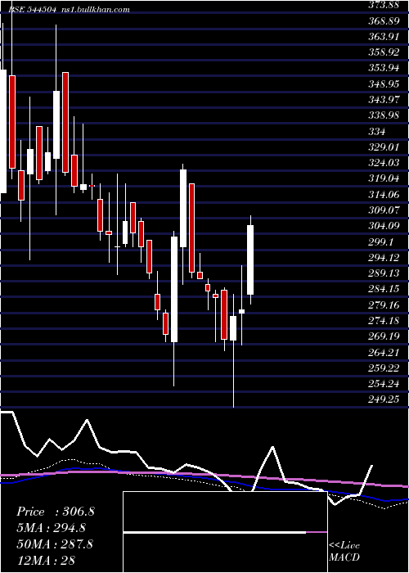Screen dimensions: 409x573
Task: Click the 358.92 price axis label
Action: click(x=384, y=52)
